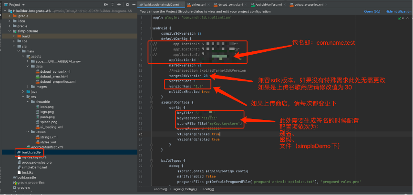Hide the Project tool window with minus icon
413x195 pixels.
pos(134,4)
